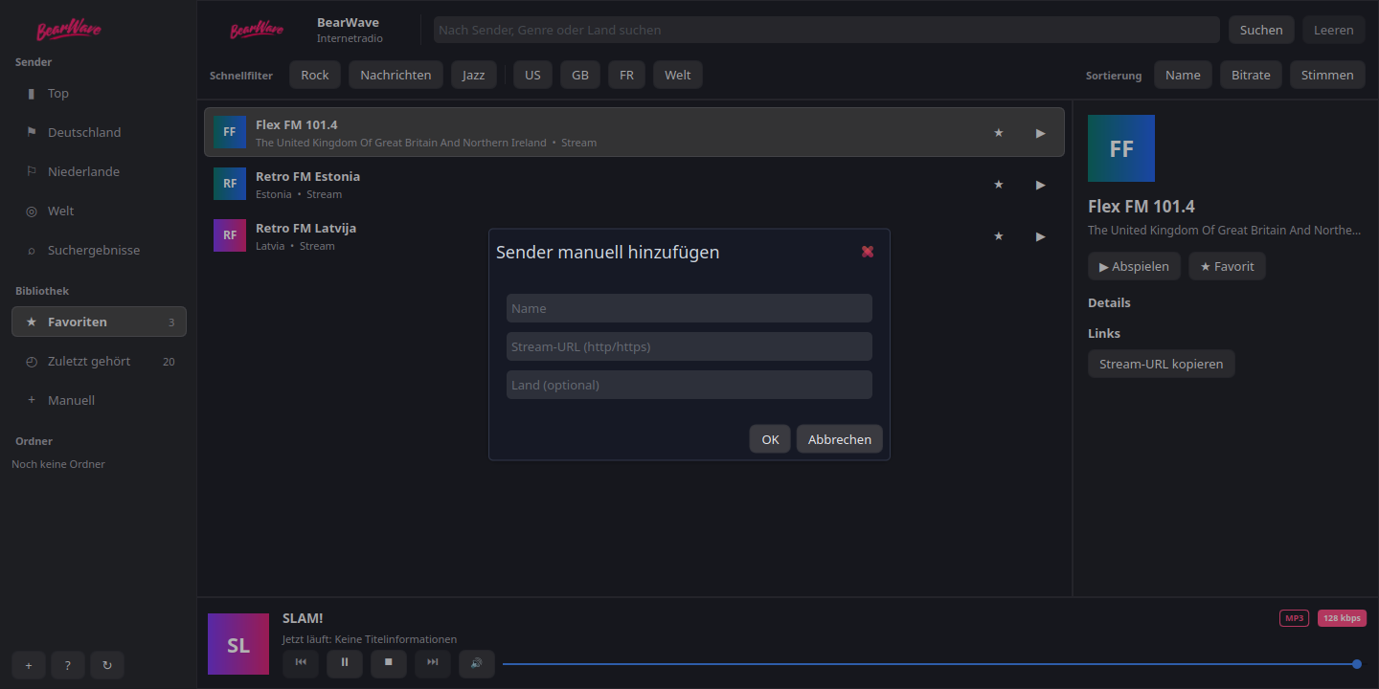
Task: Adjust the volume slider in the player bar
Action: [930, 663]
